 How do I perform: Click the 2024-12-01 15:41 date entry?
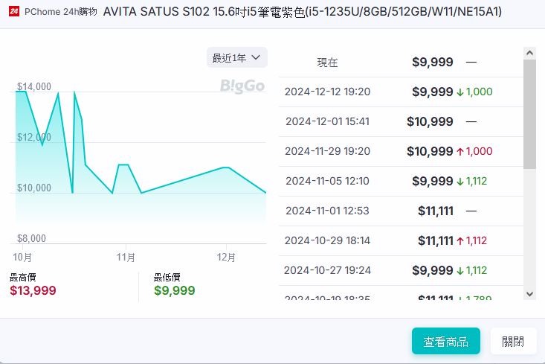[327, 121]
